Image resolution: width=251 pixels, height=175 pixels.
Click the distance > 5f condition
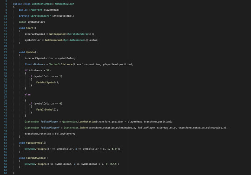pyautogui.click(x=40, y=70)
